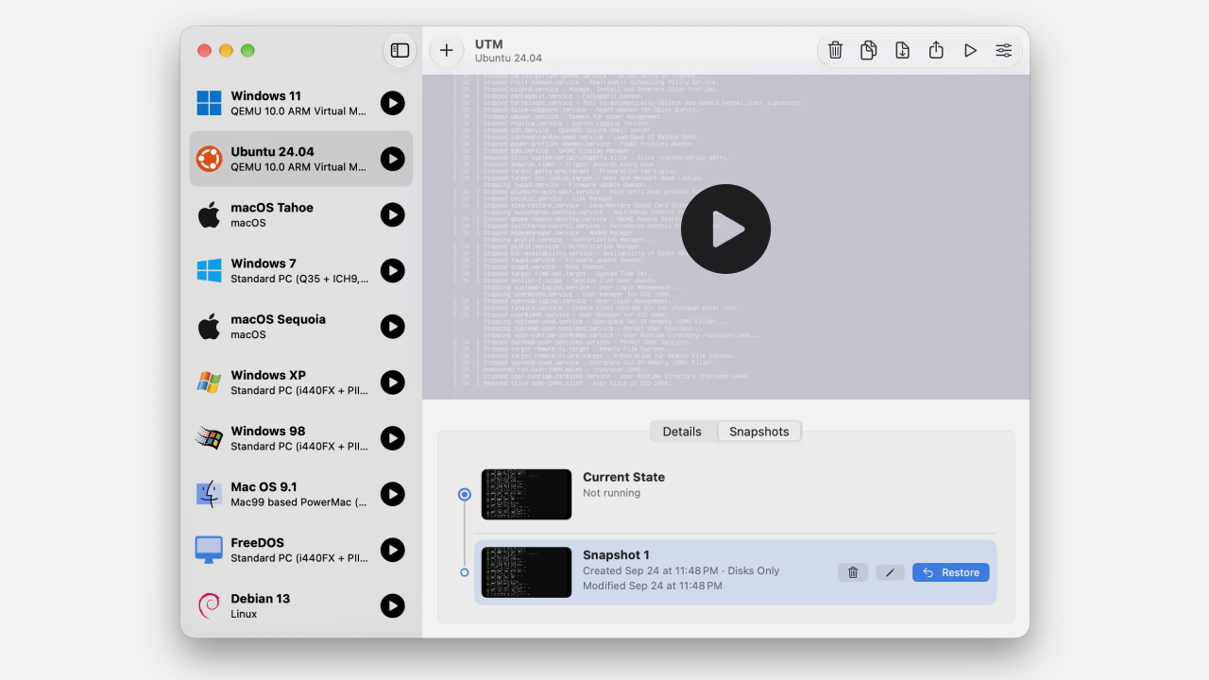
Task: Delete the selected VM using toolbar trash icon
Action: 835,50
